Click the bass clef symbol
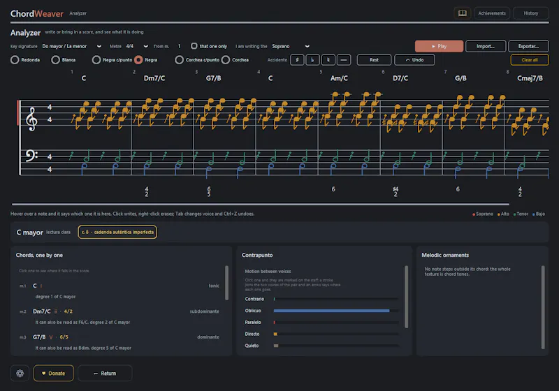Viewport: 559px width, 391px height. pyautogui.click(x=31, y=156)
